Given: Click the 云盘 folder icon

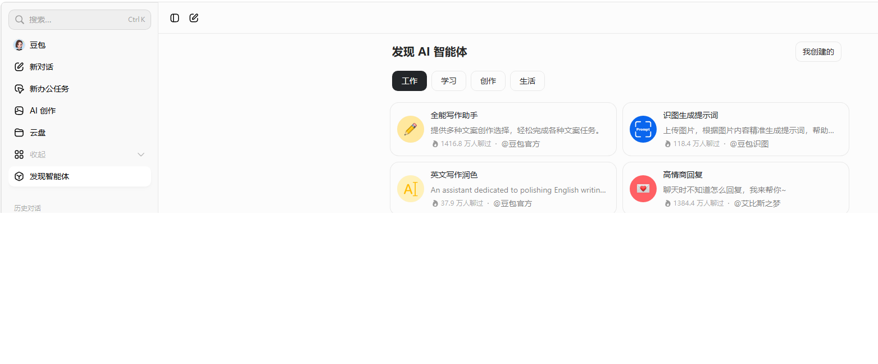Looking at the screenshot, I should tap(19, 133).
